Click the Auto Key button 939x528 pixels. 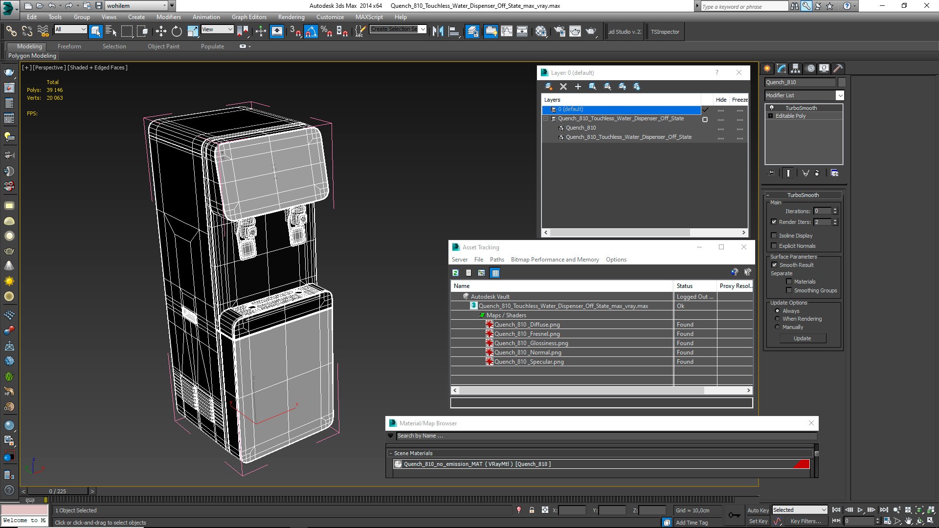coord(758,510)
